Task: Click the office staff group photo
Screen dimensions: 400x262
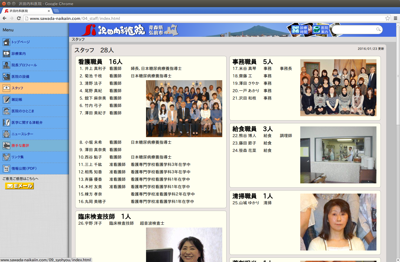Action: 338,88
